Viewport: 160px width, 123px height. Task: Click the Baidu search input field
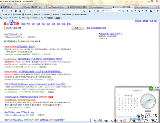click(x=38, y=28)
